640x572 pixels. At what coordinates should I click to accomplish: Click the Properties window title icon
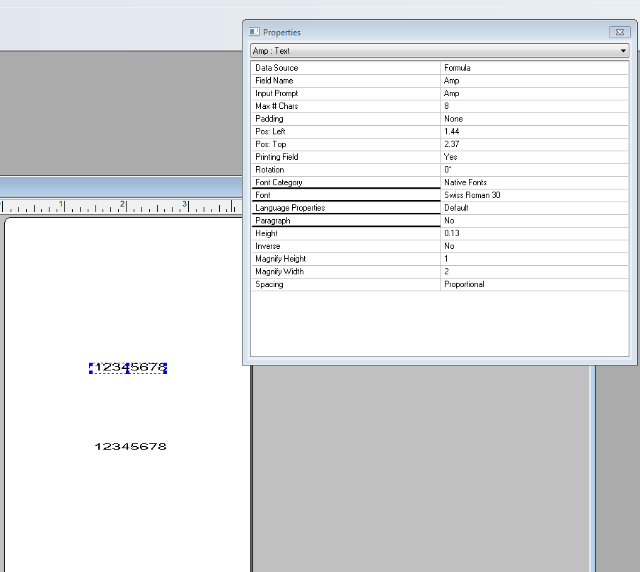[x=254, y=33]
